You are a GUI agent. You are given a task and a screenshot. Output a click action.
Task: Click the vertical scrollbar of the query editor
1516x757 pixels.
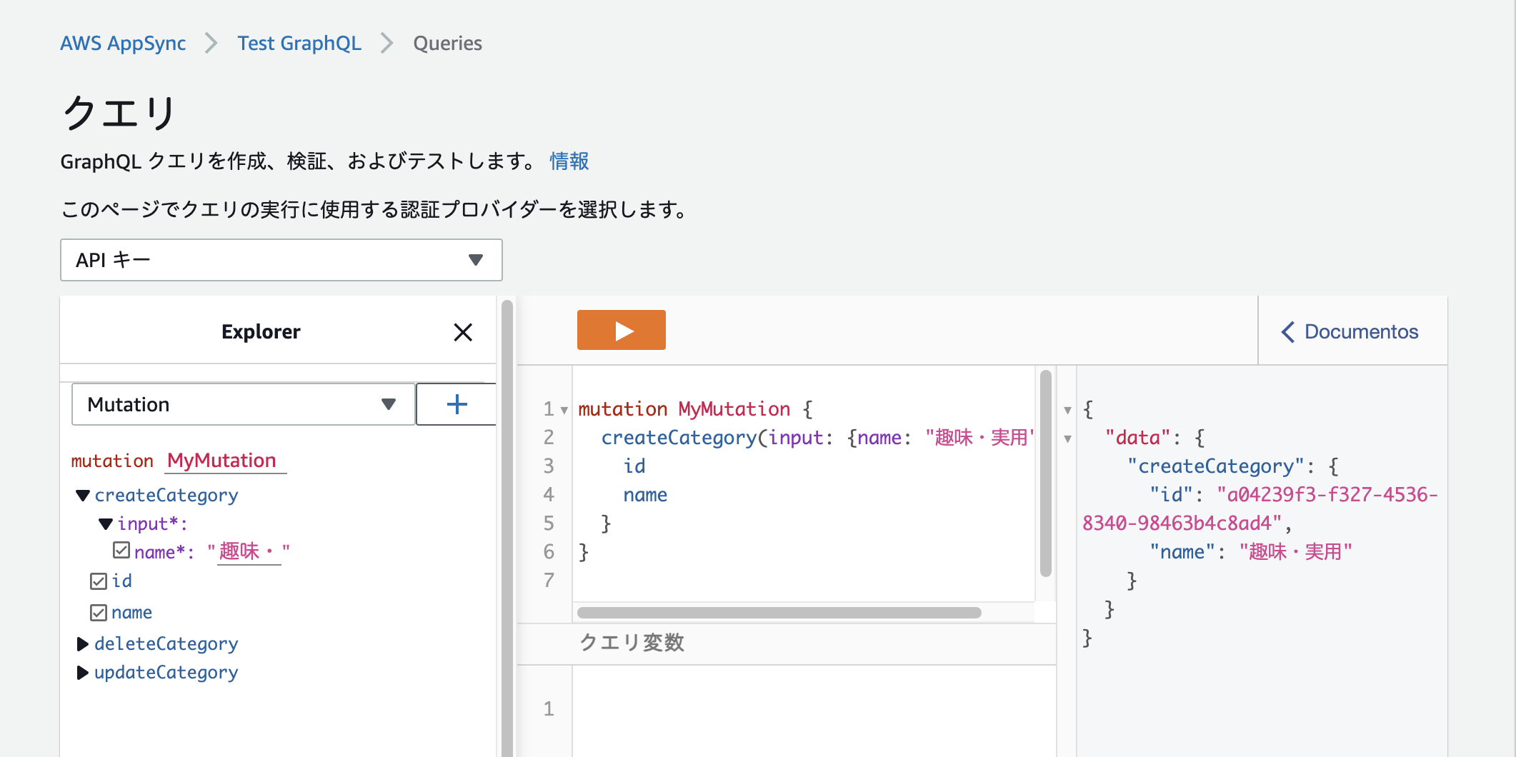click(1046, 473)
